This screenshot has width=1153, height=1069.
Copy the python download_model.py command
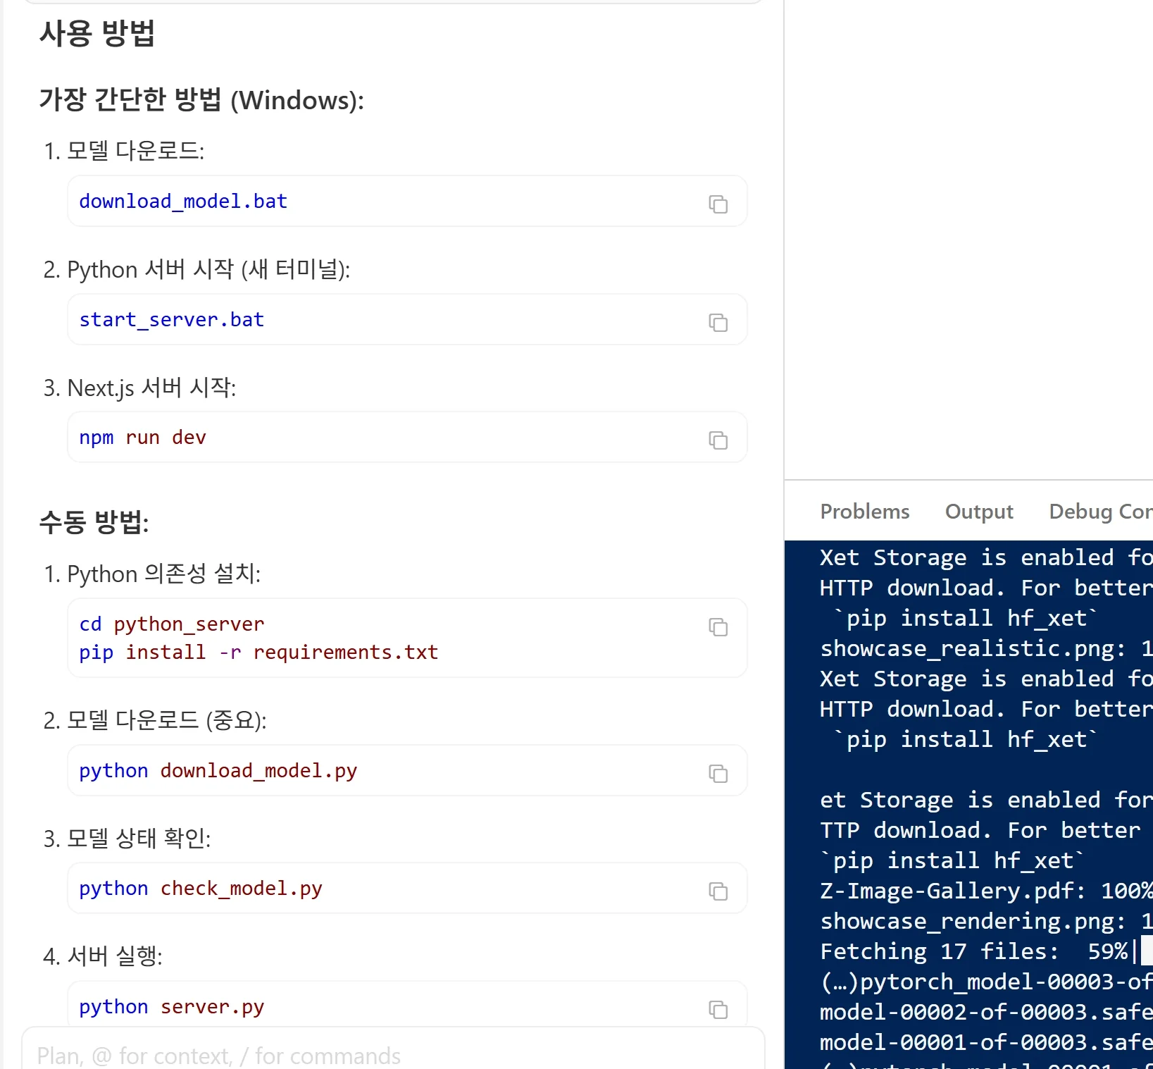point(718,774)
